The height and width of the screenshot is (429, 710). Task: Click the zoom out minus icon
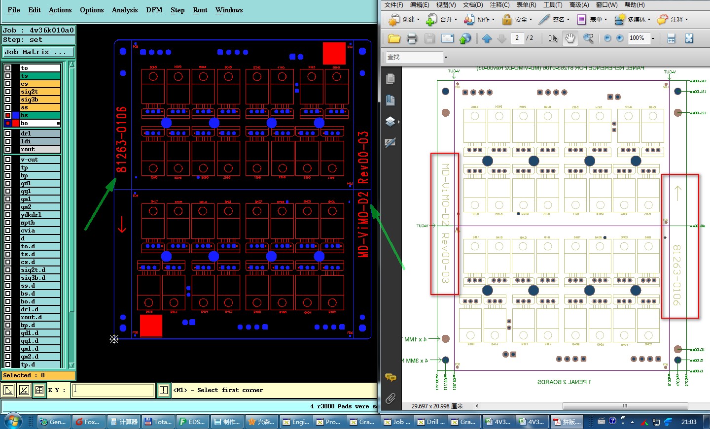coord(607,38)
